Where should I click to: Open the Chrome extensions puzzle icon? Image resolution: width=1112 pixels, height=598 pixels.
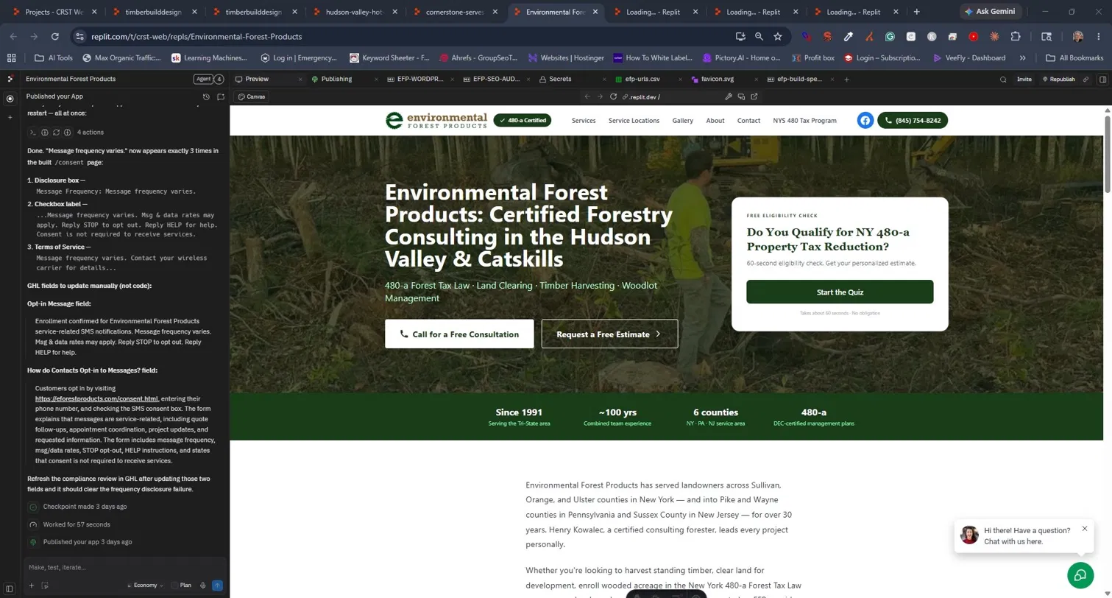pos(1016,36)
